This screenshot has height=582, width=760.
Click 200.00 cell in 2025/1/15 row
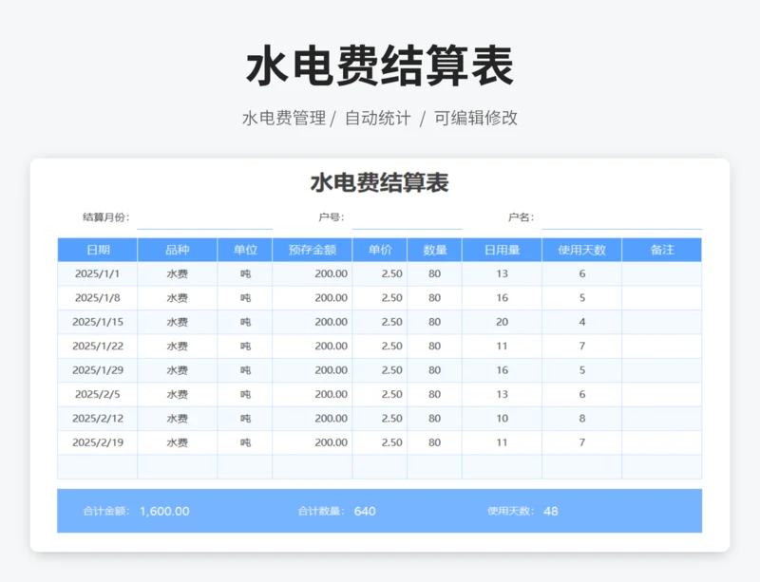(x=313, y=322)
